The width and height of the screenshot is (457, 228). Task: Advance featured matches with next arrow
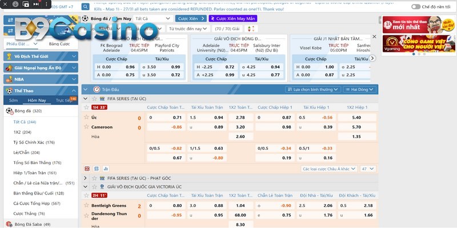[x=372, y=58]
